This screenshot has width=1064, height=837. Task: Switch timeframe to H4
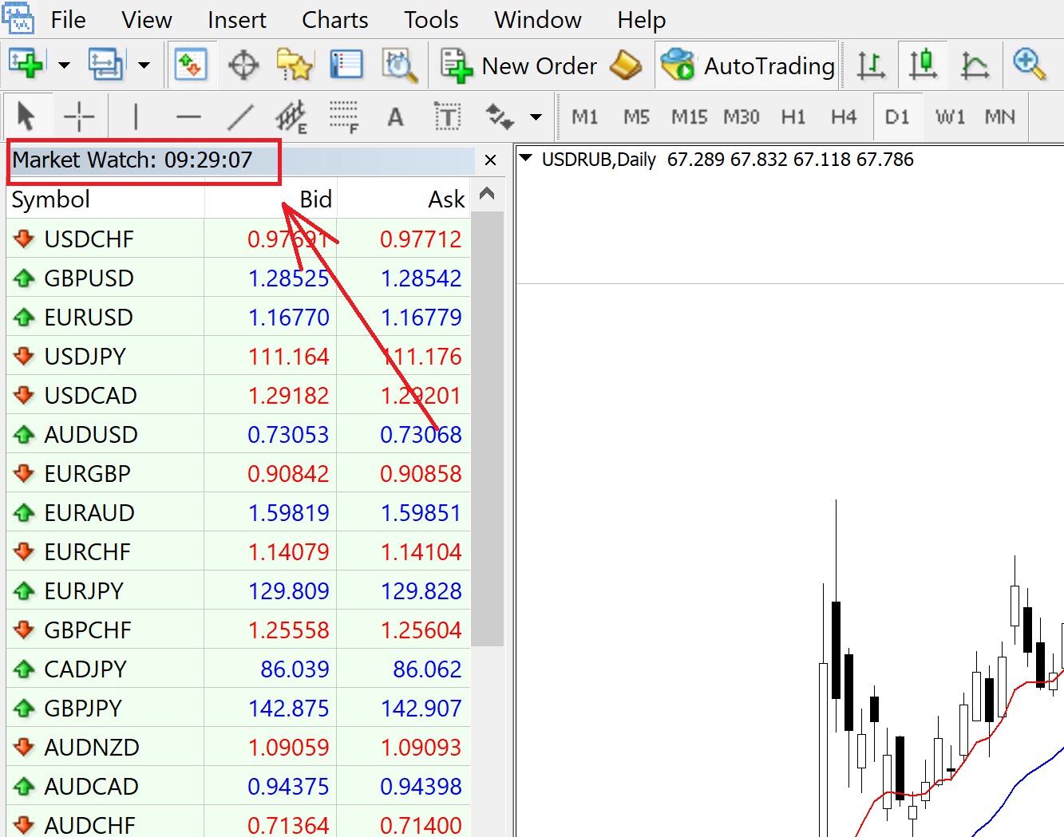coord(844,117)
